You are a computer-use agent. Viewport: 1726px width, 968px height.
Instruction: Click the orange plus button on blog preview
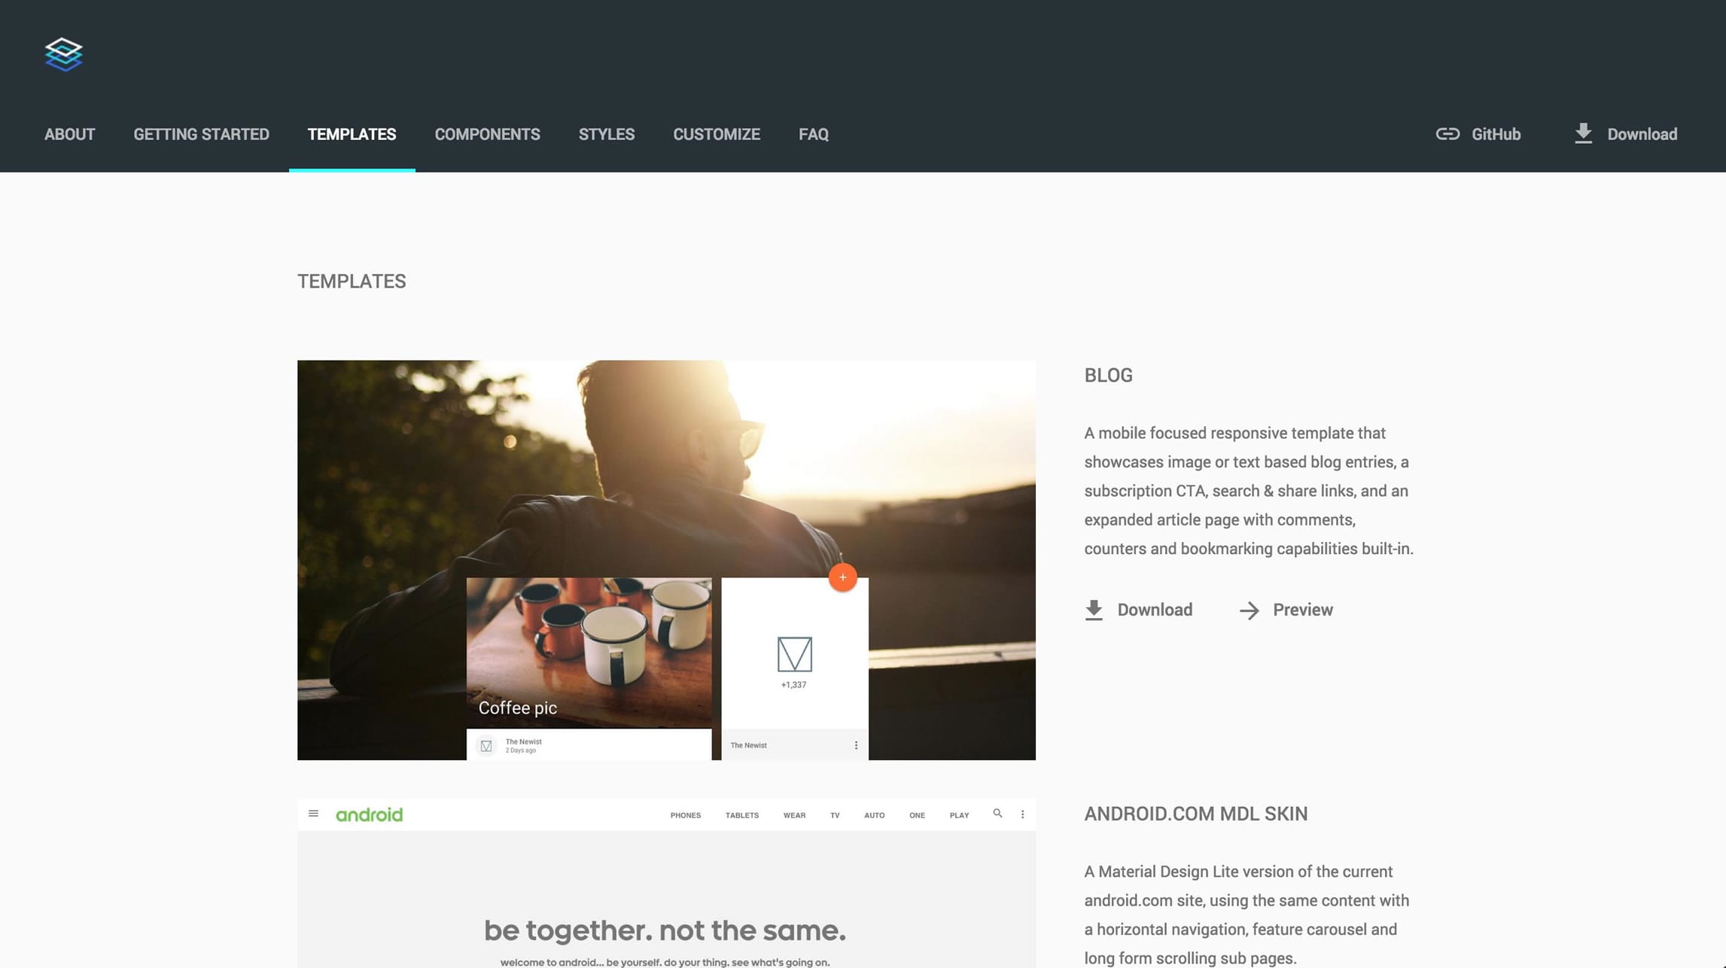point(843,577)
